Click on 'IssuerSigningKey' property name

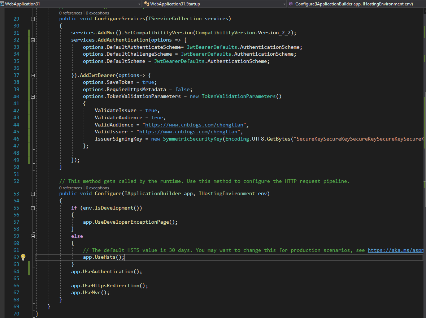(118, 139)
